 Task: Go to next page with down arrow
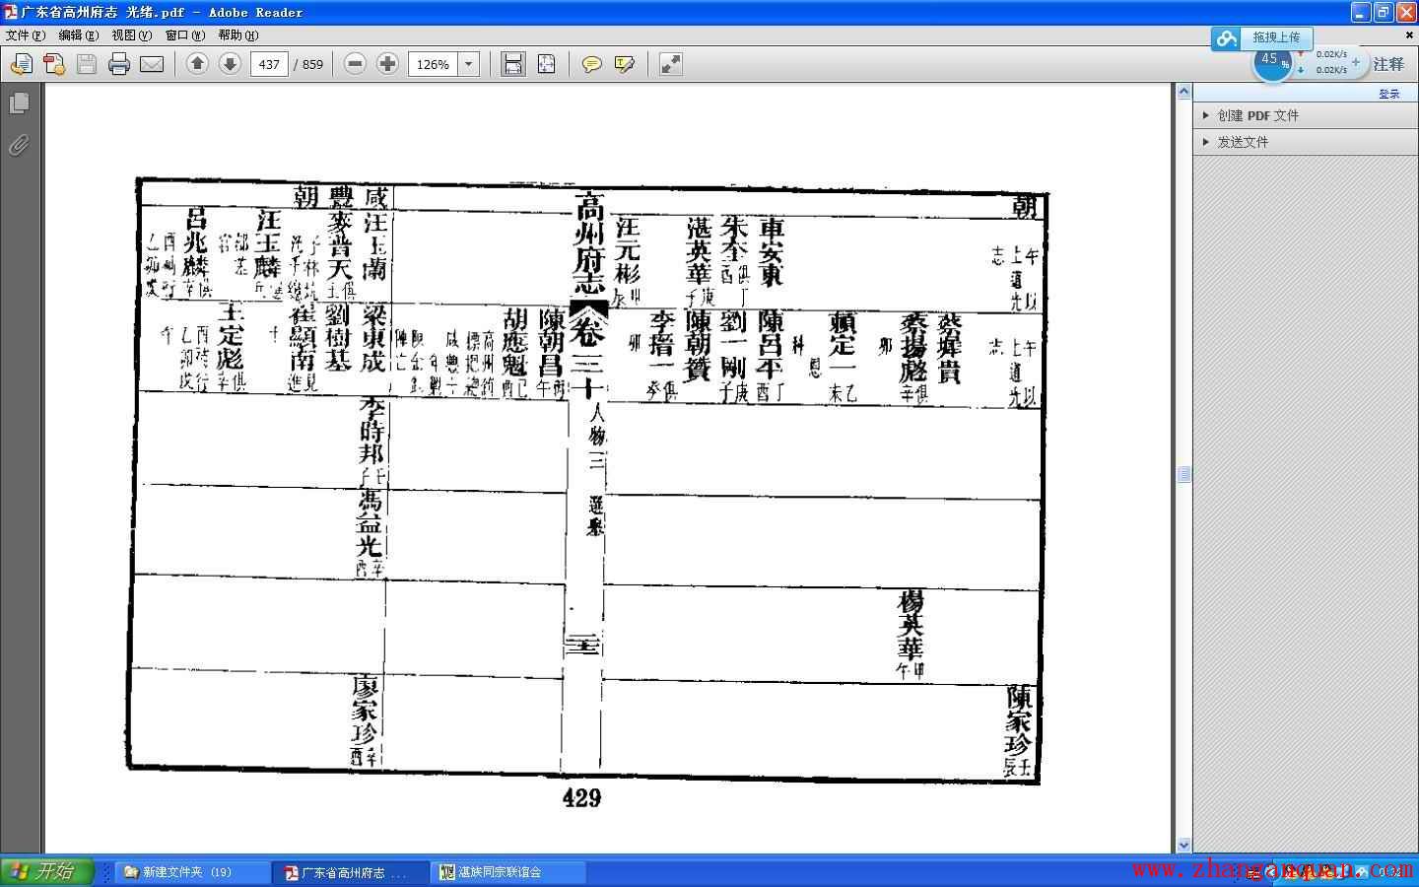point(230,64)
